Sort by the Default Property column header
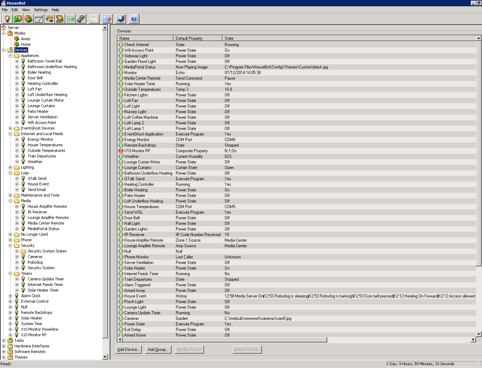Image resolution: width=482 pixels, height=368 pixels. pyautogui.click(x=198, y=38)
